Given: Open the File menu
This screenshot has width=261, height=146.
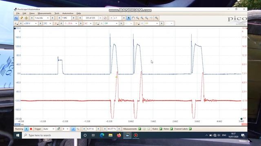Looking at the screenshot, I should click(18, 13).
